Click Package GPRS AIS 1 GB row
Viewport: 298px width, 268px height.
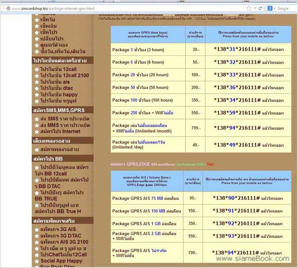tap(201, 224)
